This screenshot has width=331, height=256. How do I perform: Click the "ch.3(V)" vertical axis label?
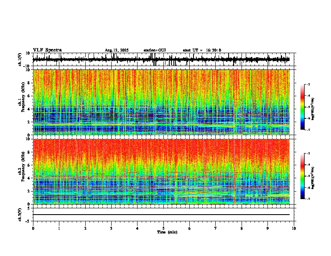pyautogui.click(x=20, y=215)
